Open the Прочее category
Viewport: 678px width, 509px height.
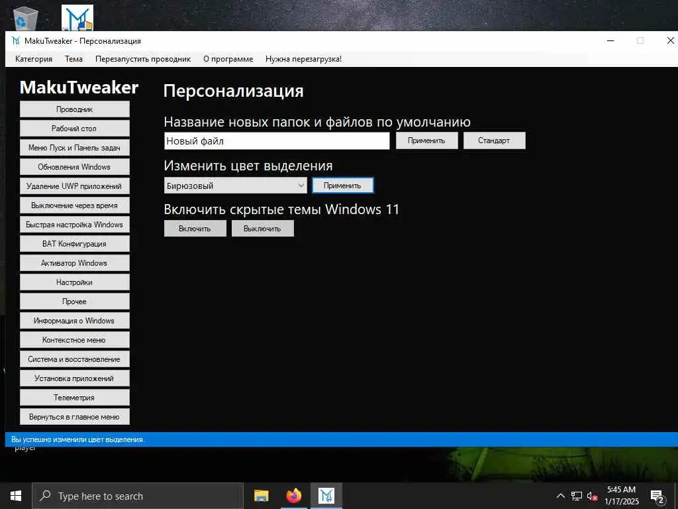pos(74,302)
